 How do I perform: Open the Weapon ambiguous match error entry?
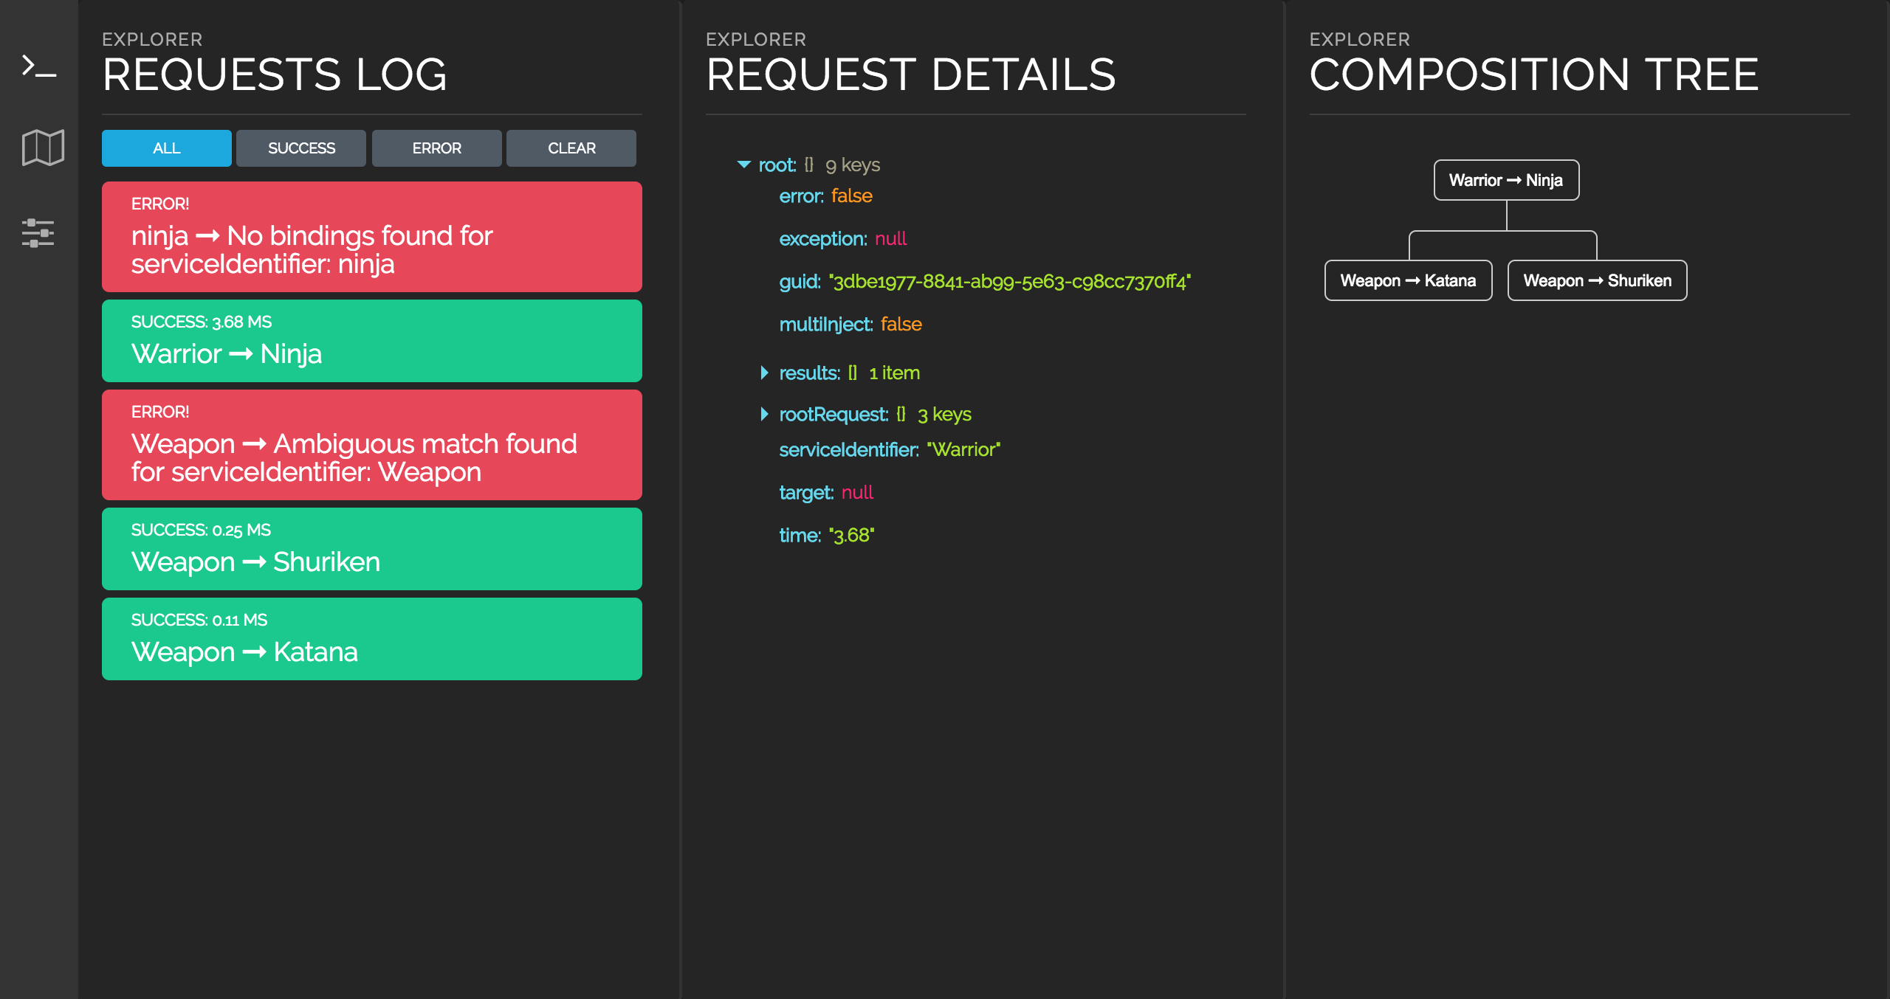click(371, 444)
